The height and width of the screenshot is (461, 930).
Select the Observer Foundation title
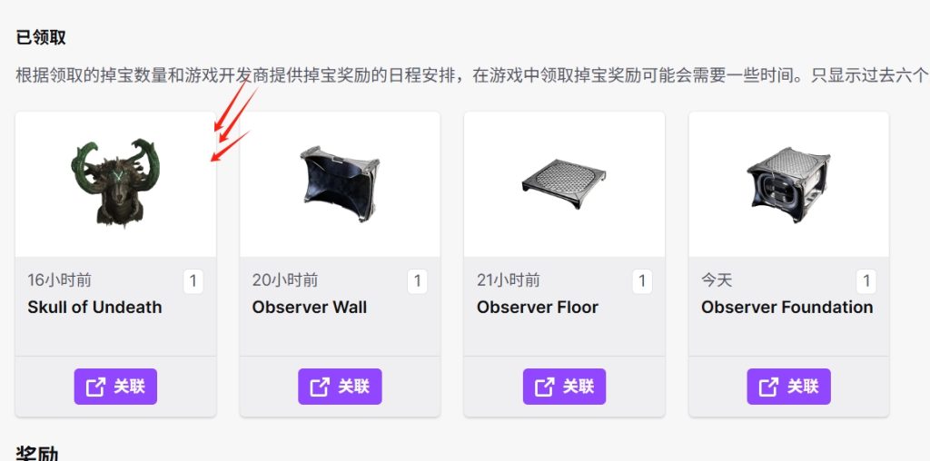pyautogui.click(x=787, y=307)
